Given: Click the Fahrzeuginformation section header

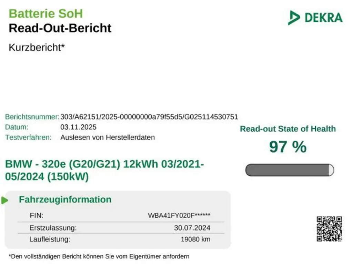Looking at the screenshot, I should click(65, 199).
